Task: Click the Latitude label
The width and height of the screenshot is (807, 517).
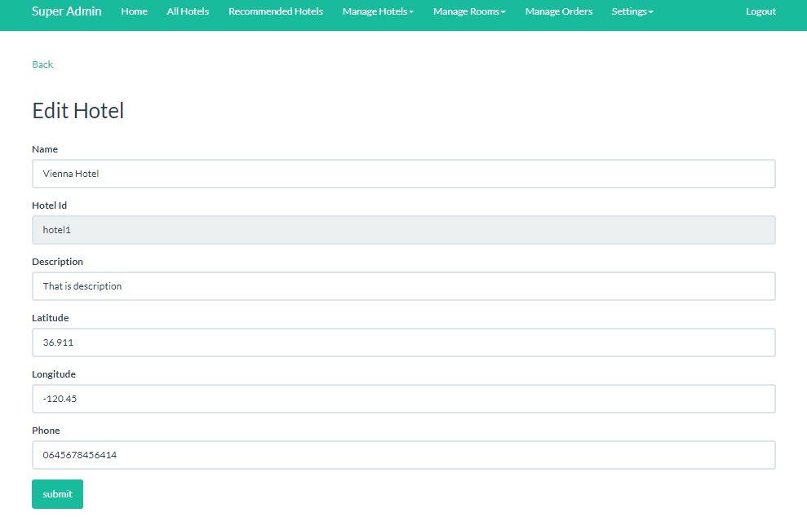Action: [x=51, y=318]
